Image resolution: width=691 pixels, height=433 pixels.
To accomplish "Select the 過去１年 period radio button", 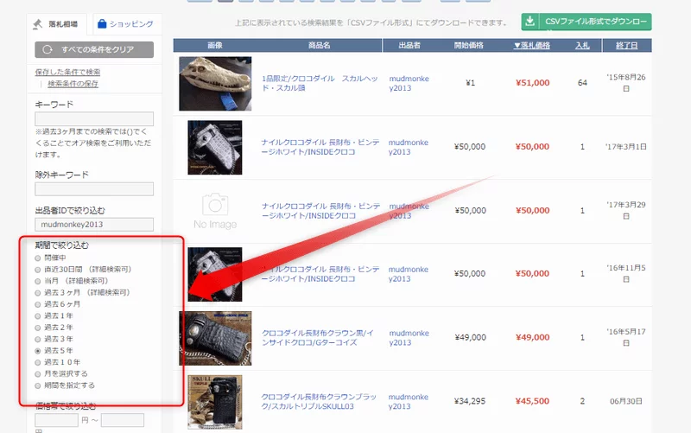I will [37, 316].
